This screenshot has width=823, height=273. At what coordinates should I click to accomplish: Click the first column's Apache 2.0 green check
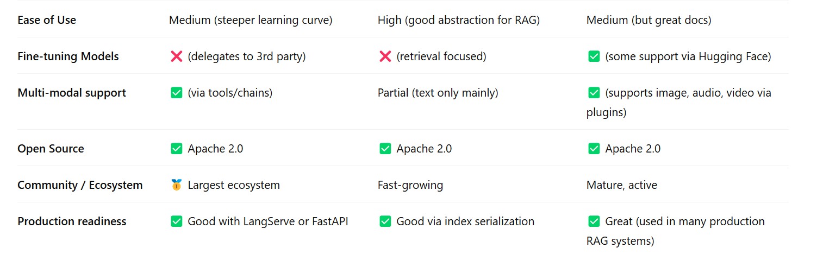176,149
